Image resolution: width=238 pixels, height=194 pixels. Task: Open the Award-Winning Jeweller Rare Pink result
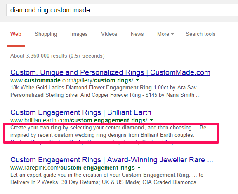point(112,160)
